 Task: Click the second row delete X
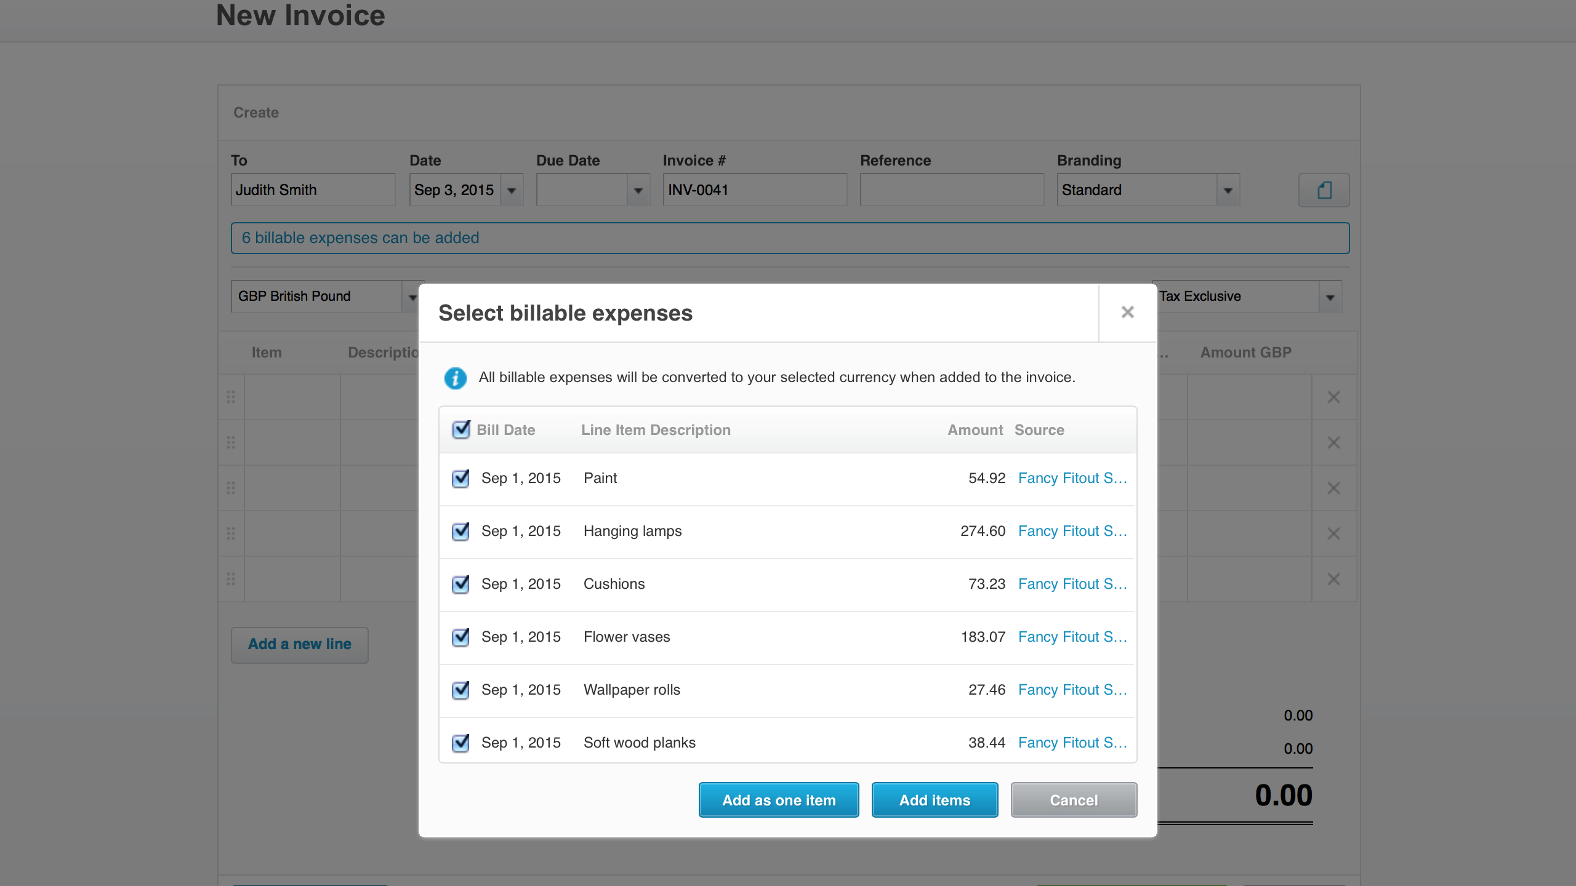pyautogui.click(x=1333, y=443)
